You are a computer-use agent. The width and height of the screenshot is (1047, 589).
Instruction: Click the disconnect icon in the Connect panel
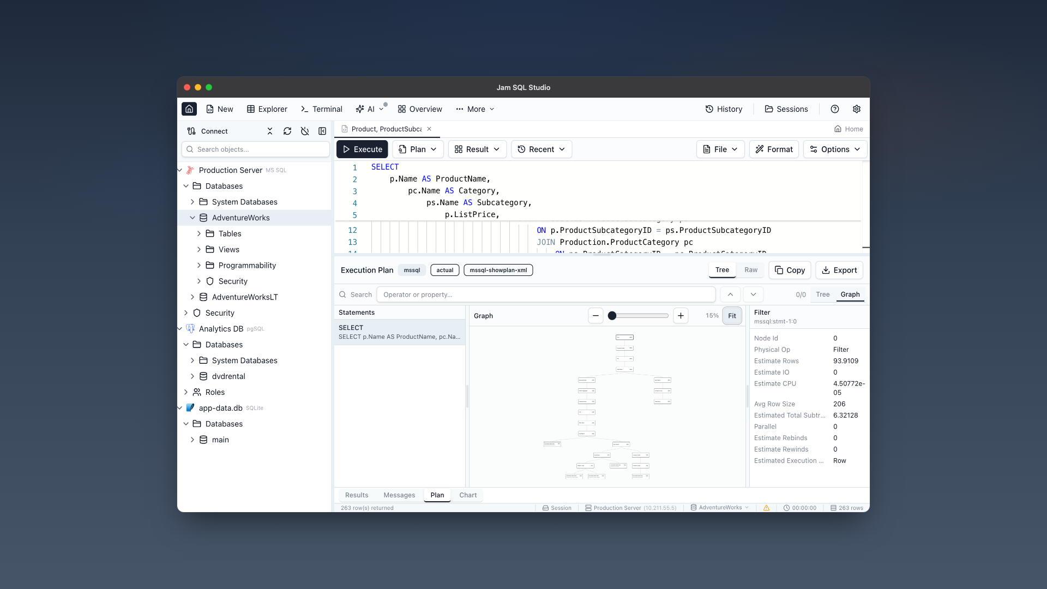(305, 131)
